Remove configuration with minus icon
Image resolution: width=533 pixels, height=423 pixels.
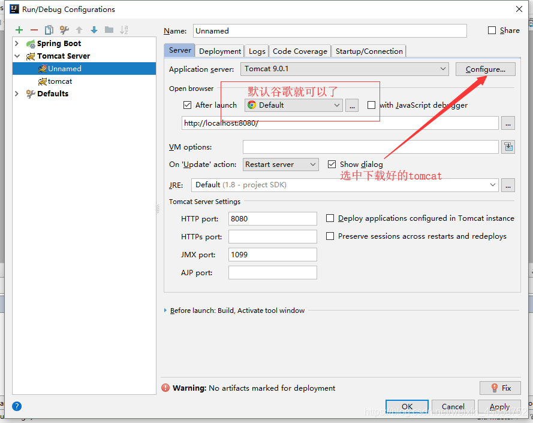tap(34, 30)
